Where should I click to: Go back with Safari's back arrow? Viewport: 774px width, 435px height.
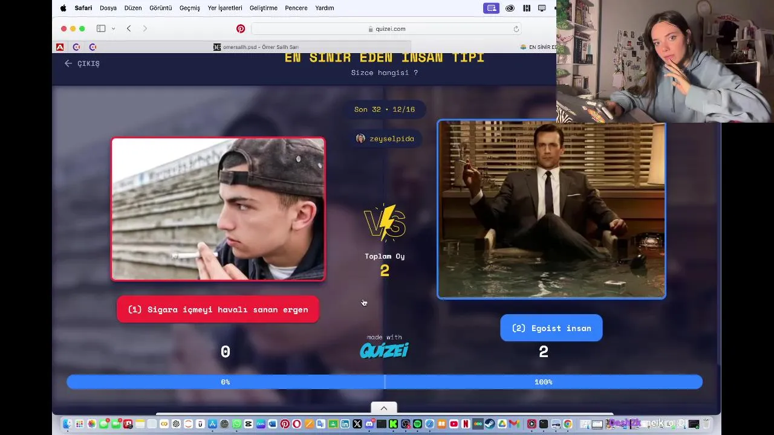[129, 28]
